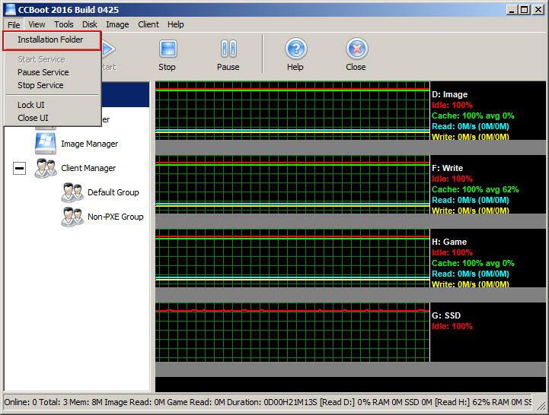Click the status bar Duration text
Screen dimensions: 549x415
[272, 402]
